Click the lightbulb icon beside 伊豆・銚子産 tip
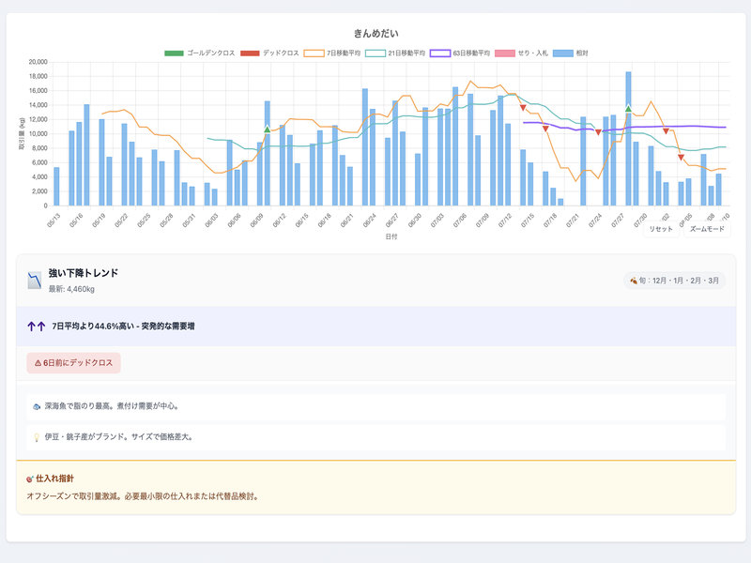 click(37, 437)
